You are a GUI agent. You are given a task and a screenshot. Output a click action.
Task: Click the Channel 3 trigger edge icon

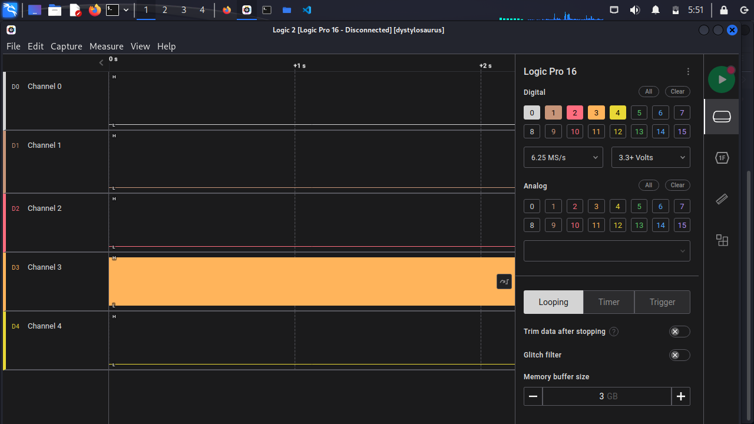[504, 281]
